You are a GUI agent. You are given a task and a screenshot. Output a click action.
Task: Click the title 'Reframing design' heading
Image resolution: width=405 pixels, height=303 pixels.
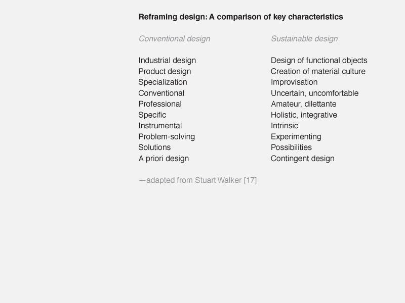[241, 17]
